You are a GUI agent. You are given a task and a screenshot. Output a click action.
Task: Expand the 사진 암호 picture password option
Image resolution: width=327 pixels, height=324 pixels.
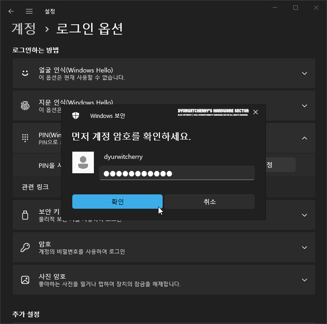[x=305, y=280]
